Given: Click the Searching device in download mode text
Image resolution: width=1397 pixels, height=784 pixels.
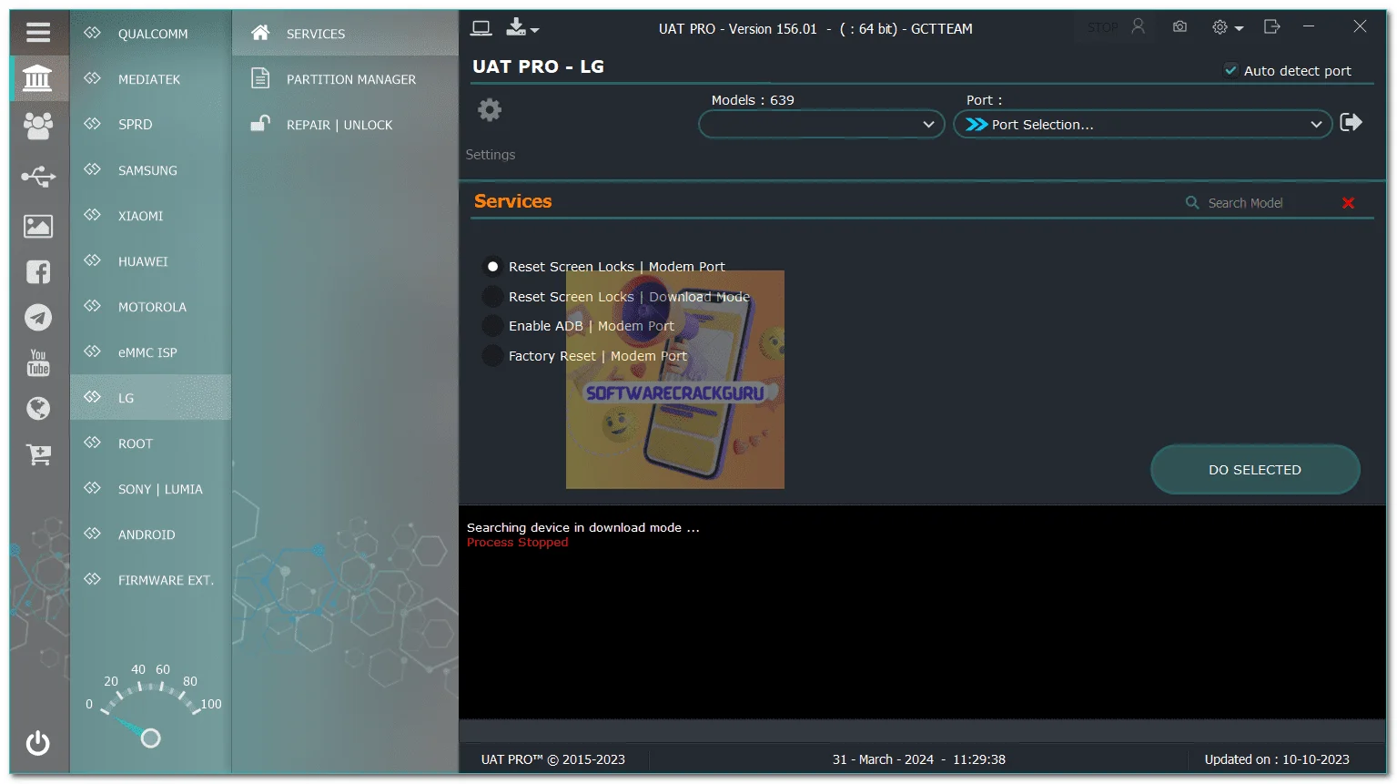Looking at the screenshot, I should coord(582,528).
